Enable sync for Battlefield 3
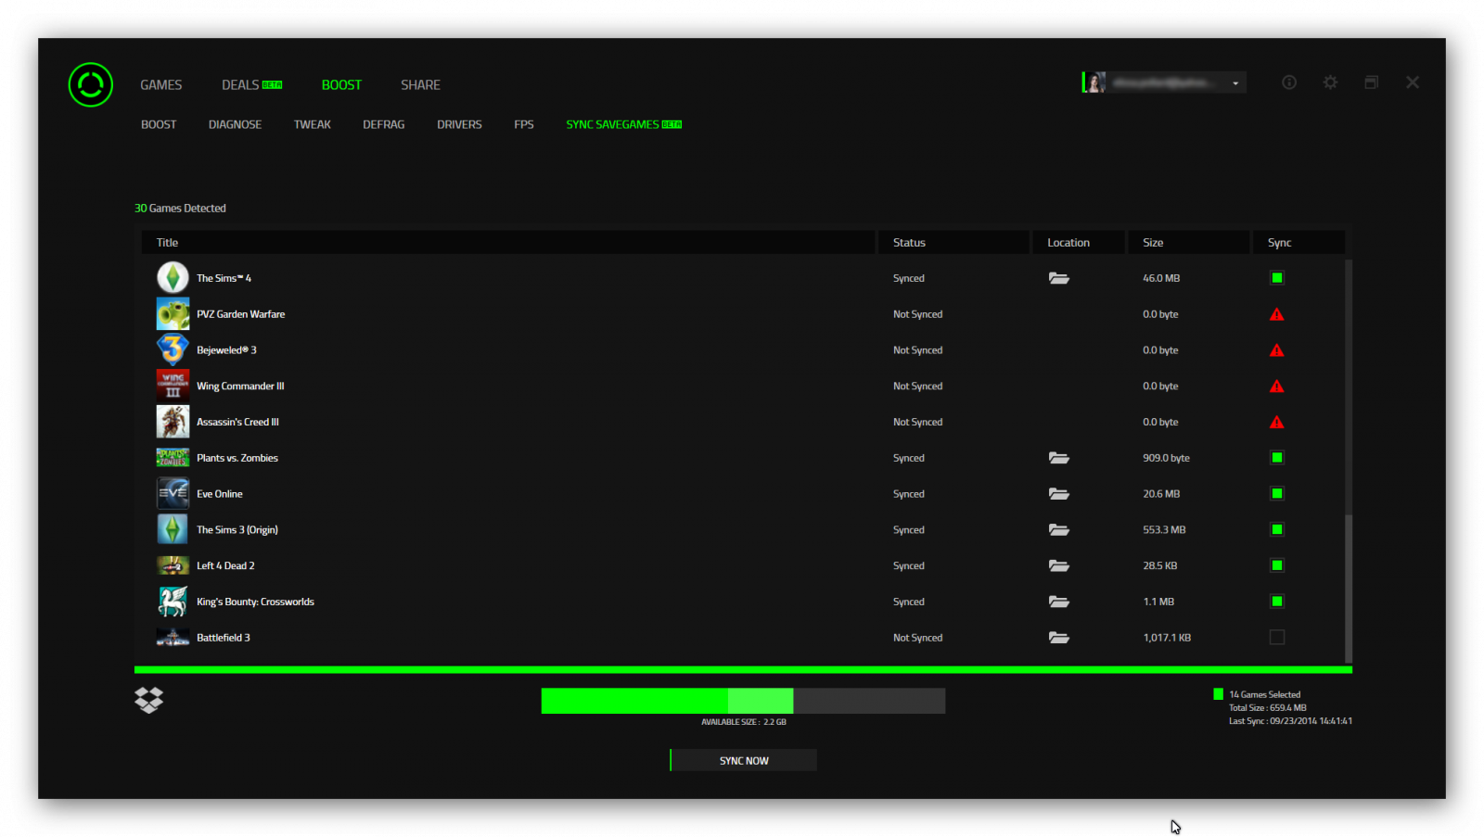Viewport: 1484px width, 837px height. pyautogui.click(x=1277, y=638)
